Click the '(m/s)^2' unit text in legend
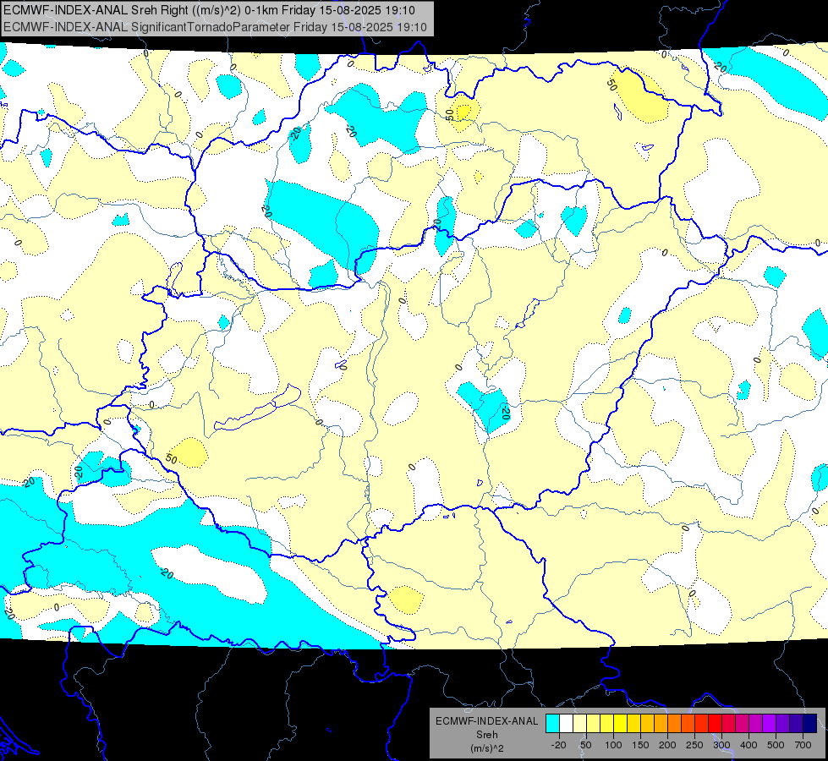This screenshot has width=828, height=761. 487,748
